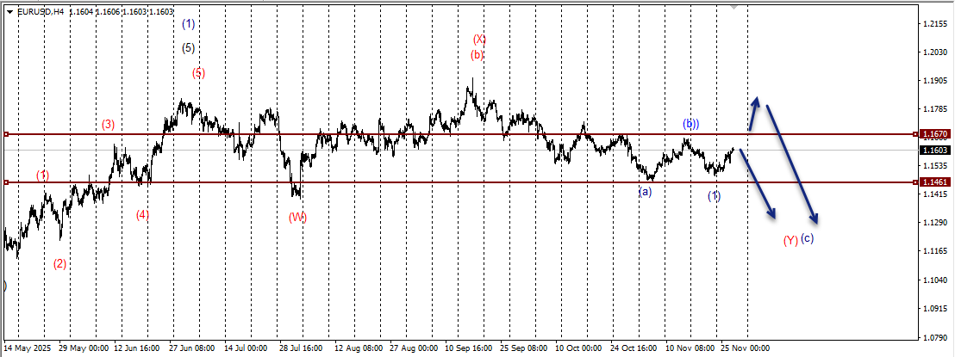This screenshot has height=357, width=955.
Task: Click the 14 Jul 00:00 date label
Action: tap(247, 348)
